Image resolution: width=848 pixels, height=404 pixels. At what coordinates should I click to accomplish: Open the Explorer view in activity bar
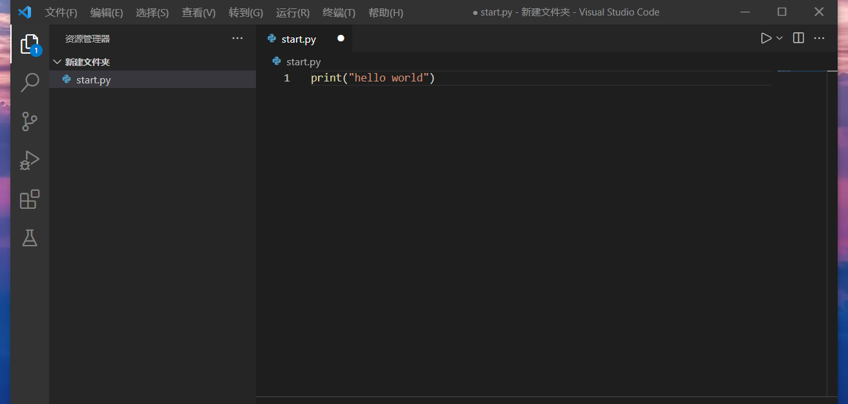coord(29,44)
